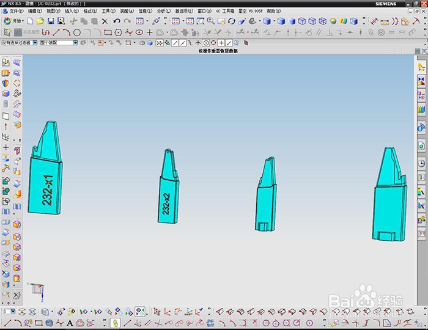Click the Text A tool in bottom toolbar
The image size is (428, 330).
coord(70,323)
